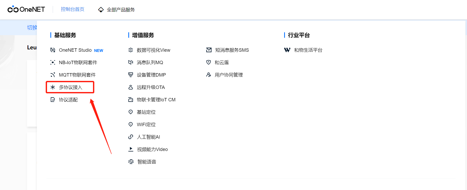Image resolution: width=467 pixels, height=190 pixels.
Task: Open 物联卡管理IoT CM
Action: (x=156, y=100)
